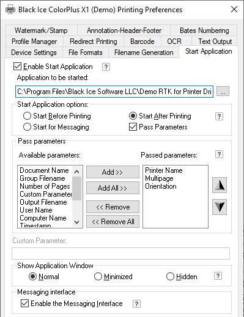This screenshot has width=244, height=317.
Task: Open help for Start Application options
Action: (219, 116)
